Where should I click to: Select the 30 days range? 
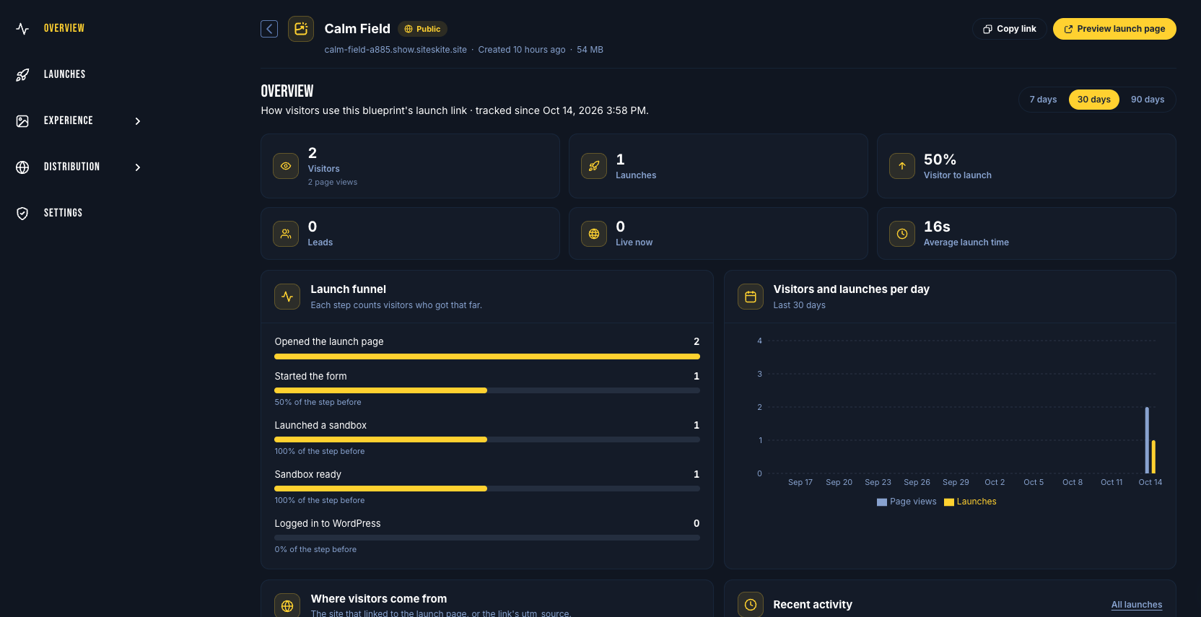click(x=1094, y=100)
